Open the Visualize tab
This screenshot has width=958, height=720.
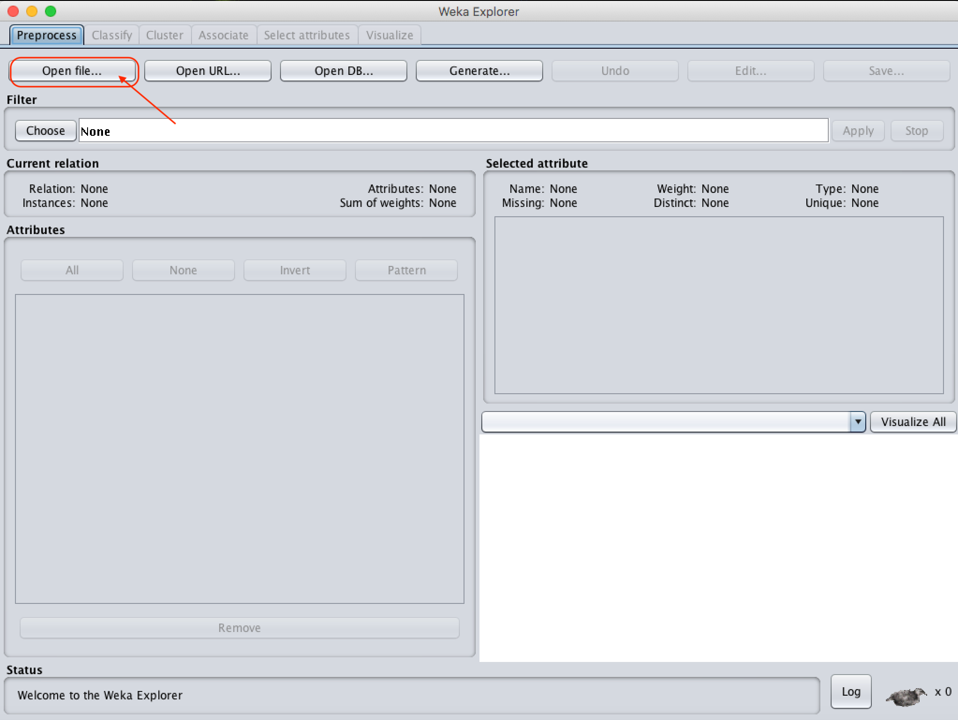[x=390, y=35]
